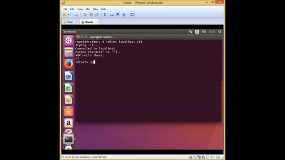Click the console view toolbar icon

pyautogui.click(x=132, y=15)
